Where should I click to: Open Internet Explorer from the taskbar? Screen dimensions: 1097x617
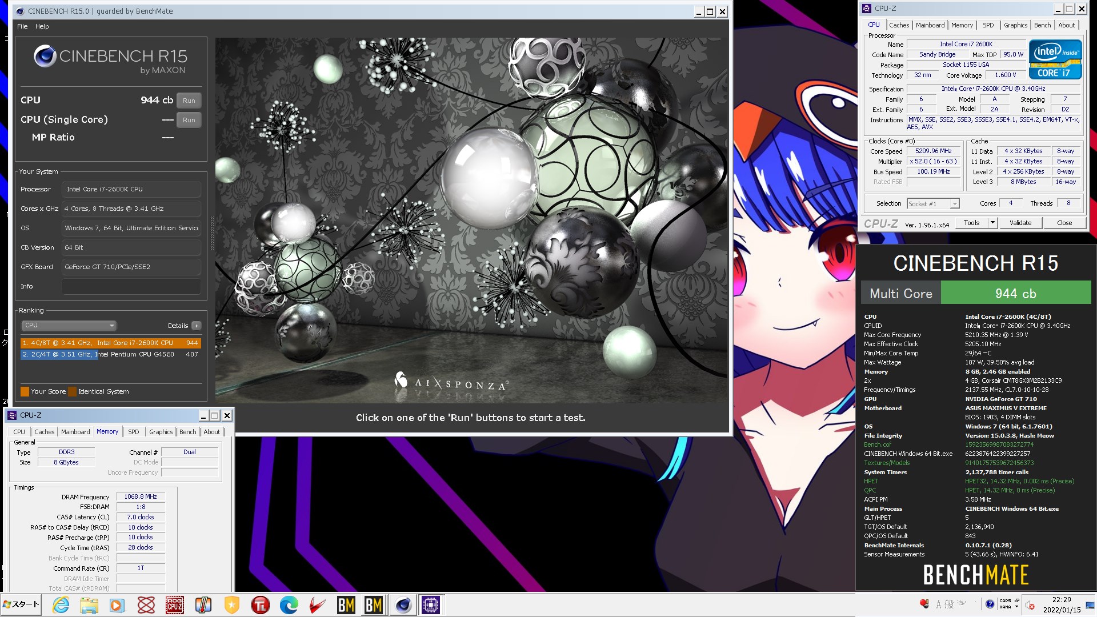(x=61, y=605)
